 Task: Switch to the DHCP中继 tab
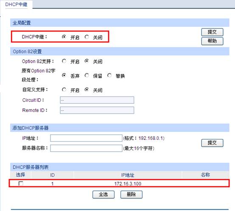pyautogui.click(x=17, y=4)
